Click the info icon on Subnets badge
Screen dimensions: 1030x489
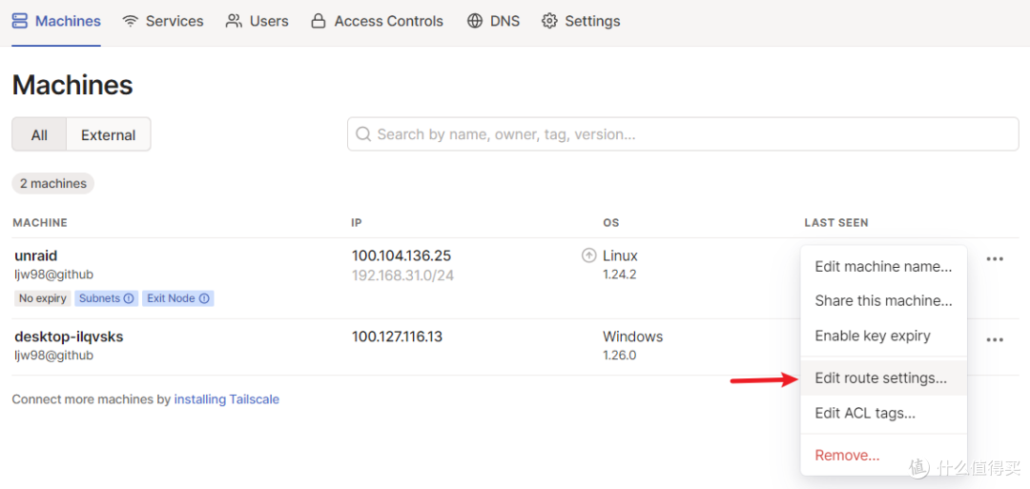coord(129,298)
